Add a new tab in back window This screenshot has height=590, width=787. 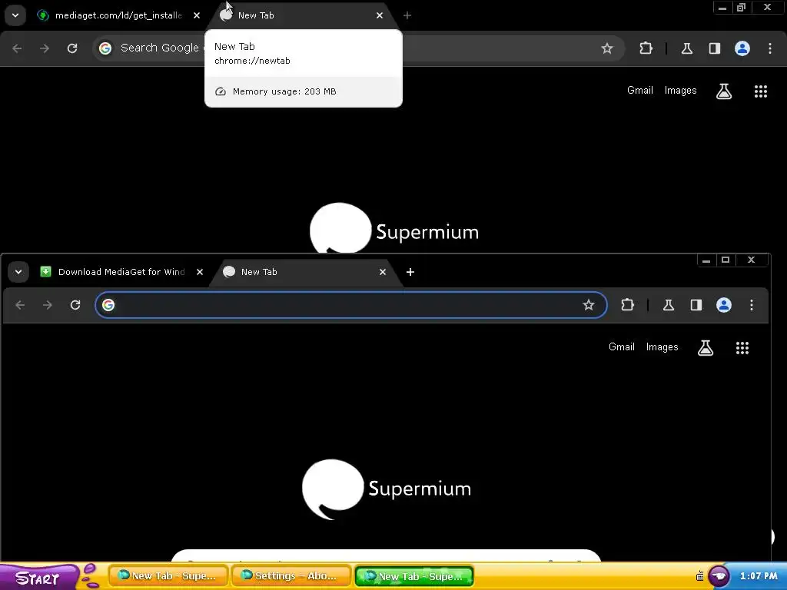tap(407, 15)
